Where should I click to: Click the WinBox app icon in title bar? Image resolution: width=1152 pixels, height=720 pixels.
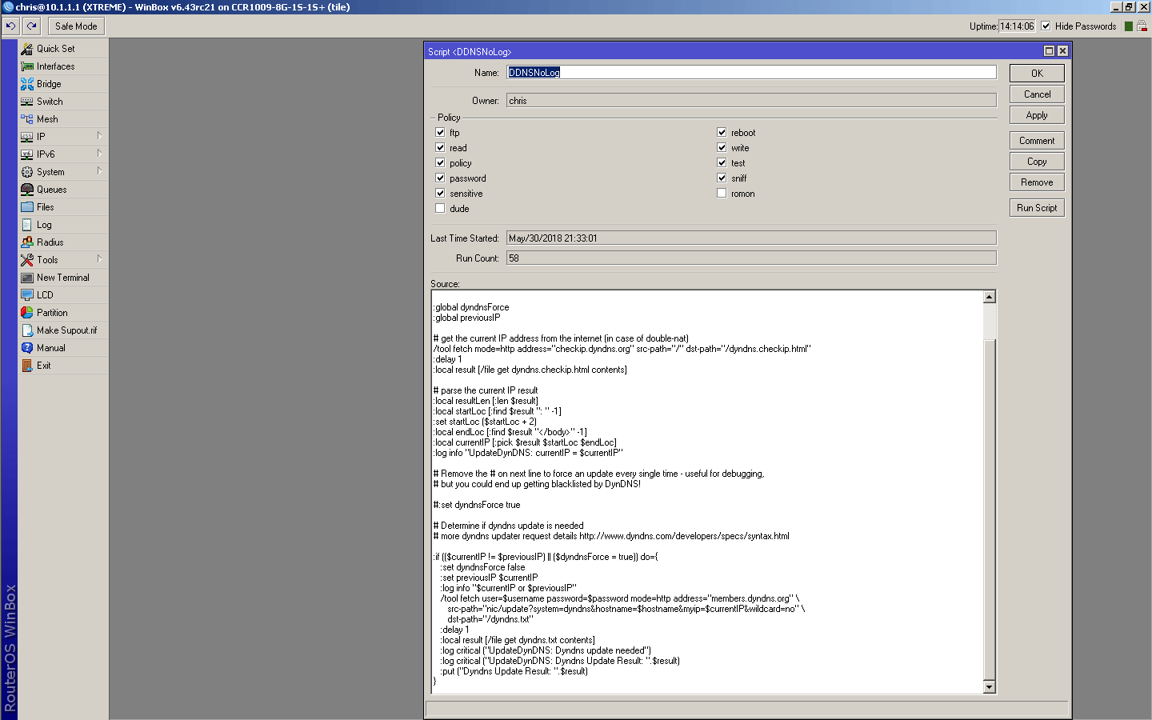coord(8,7)
